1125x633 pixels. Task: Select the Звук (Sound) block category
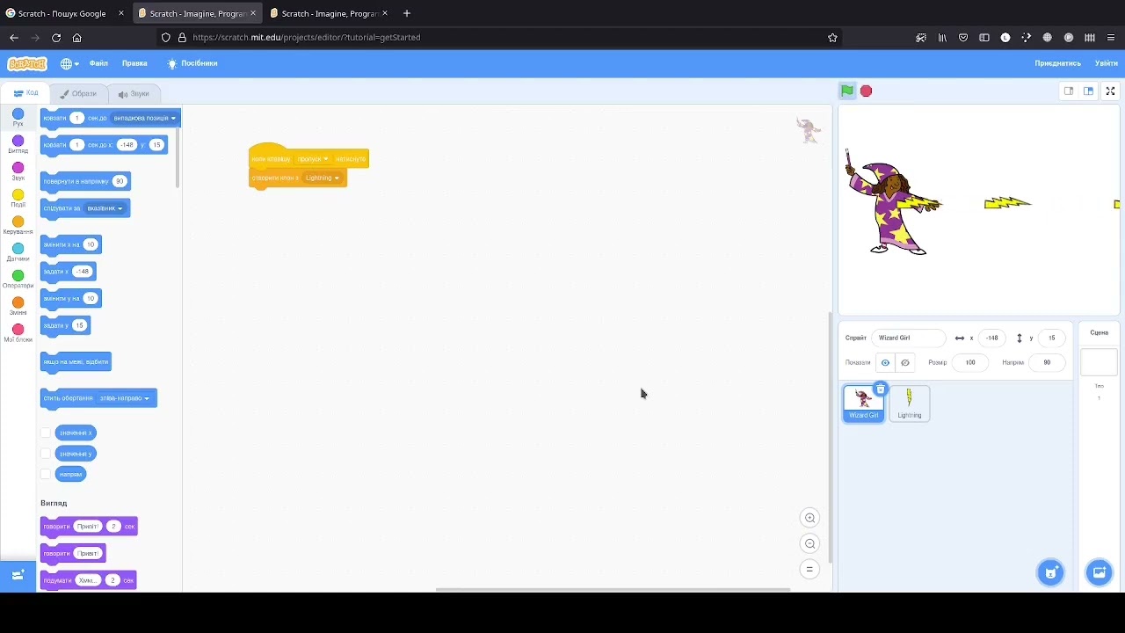(x=18, y=171)
